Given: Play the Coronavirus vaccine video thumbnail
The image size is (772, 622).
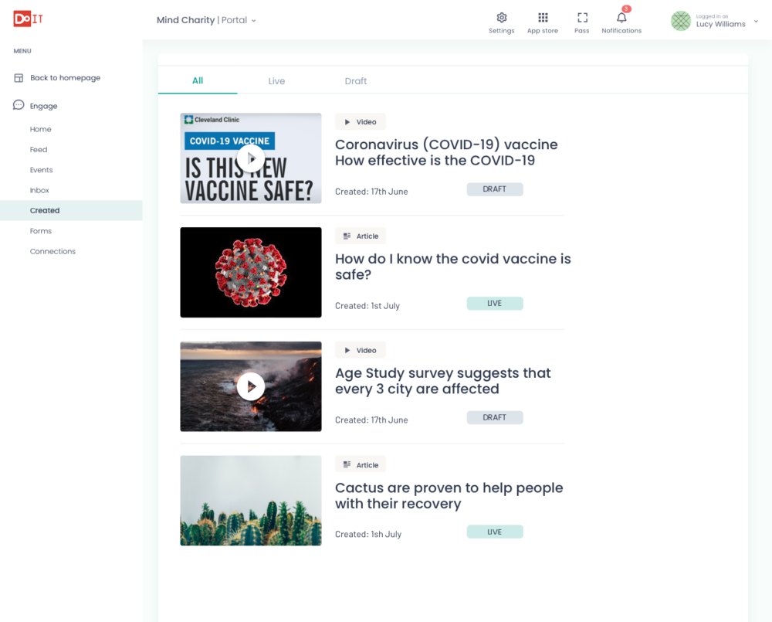Looking at the screenshot, I should pyautogui.click(x=250, y=158).
